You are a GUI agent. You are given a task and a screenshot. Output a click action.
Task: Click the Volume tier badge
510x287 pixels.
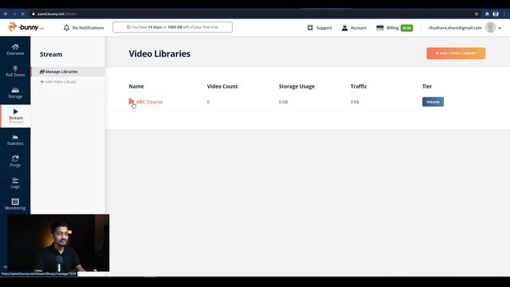[x=433, y=102]
